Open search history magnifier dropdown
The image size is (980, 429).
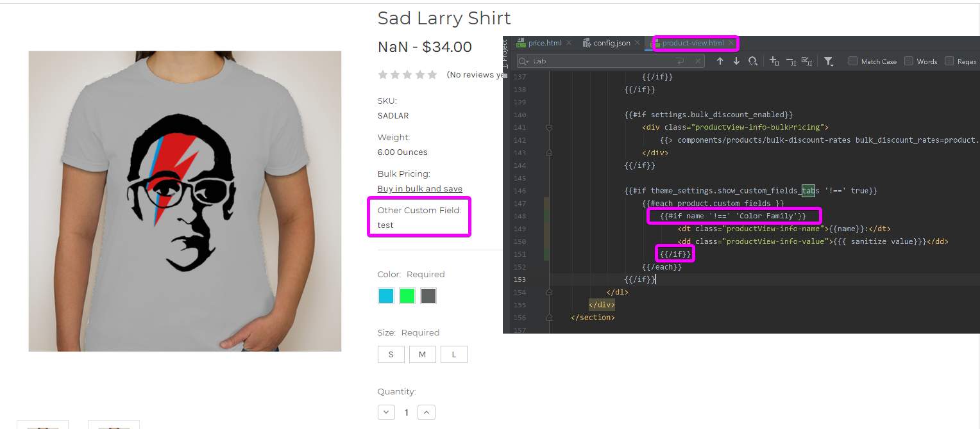tap(524, 61)
